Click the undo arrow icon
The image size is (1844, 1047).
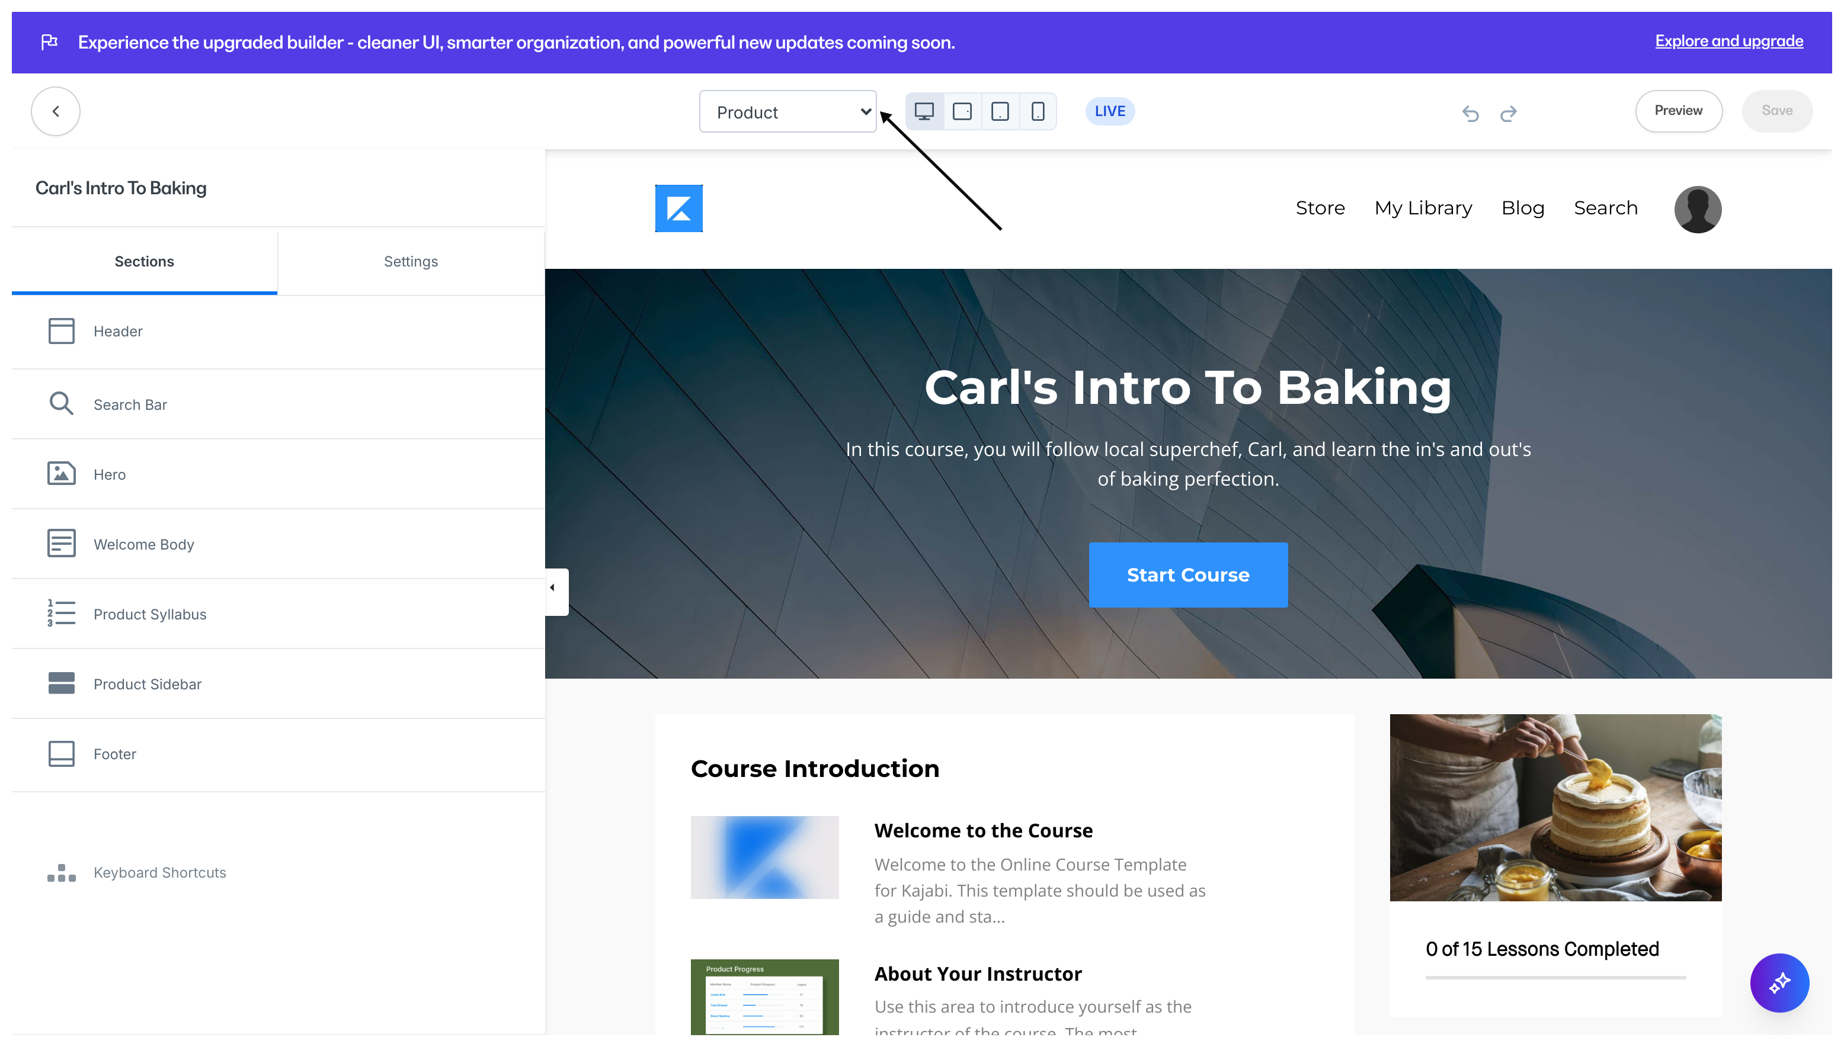point(1470,113)
